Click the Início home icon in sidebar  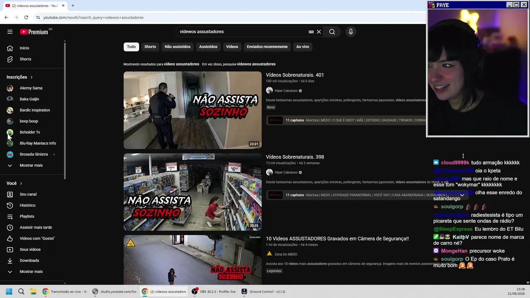pyautogui.click(x=10, y=48)
